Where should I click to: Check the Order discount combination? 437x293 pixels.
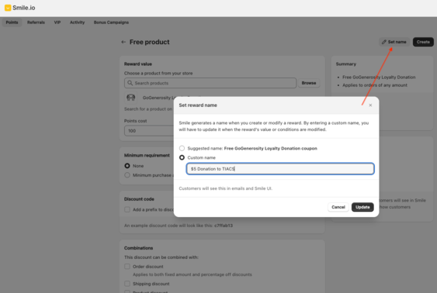click(127, 267)
